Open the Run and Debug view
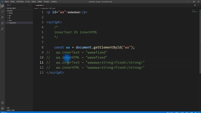The image size is (201, 113). [3, 29]
